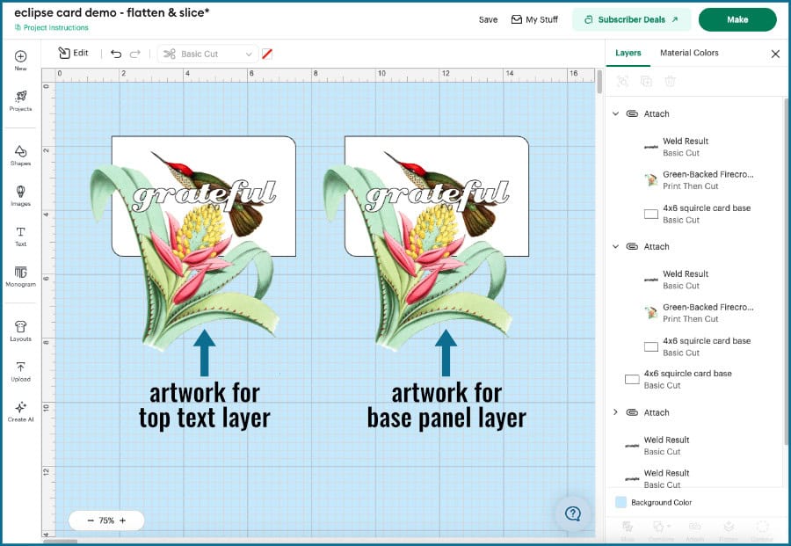Screen dimensions: 791x546
Task: Save the project
Action: (488, 19)
